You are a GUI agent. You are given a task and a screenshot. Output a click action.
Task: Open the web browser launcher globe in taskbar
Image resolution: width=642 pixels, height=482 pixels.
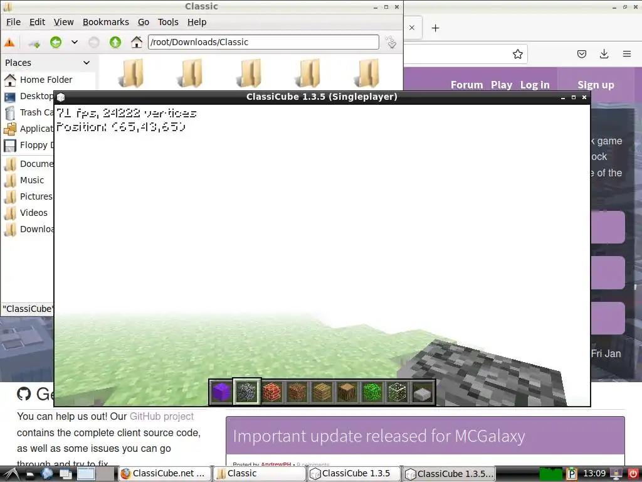46,474
